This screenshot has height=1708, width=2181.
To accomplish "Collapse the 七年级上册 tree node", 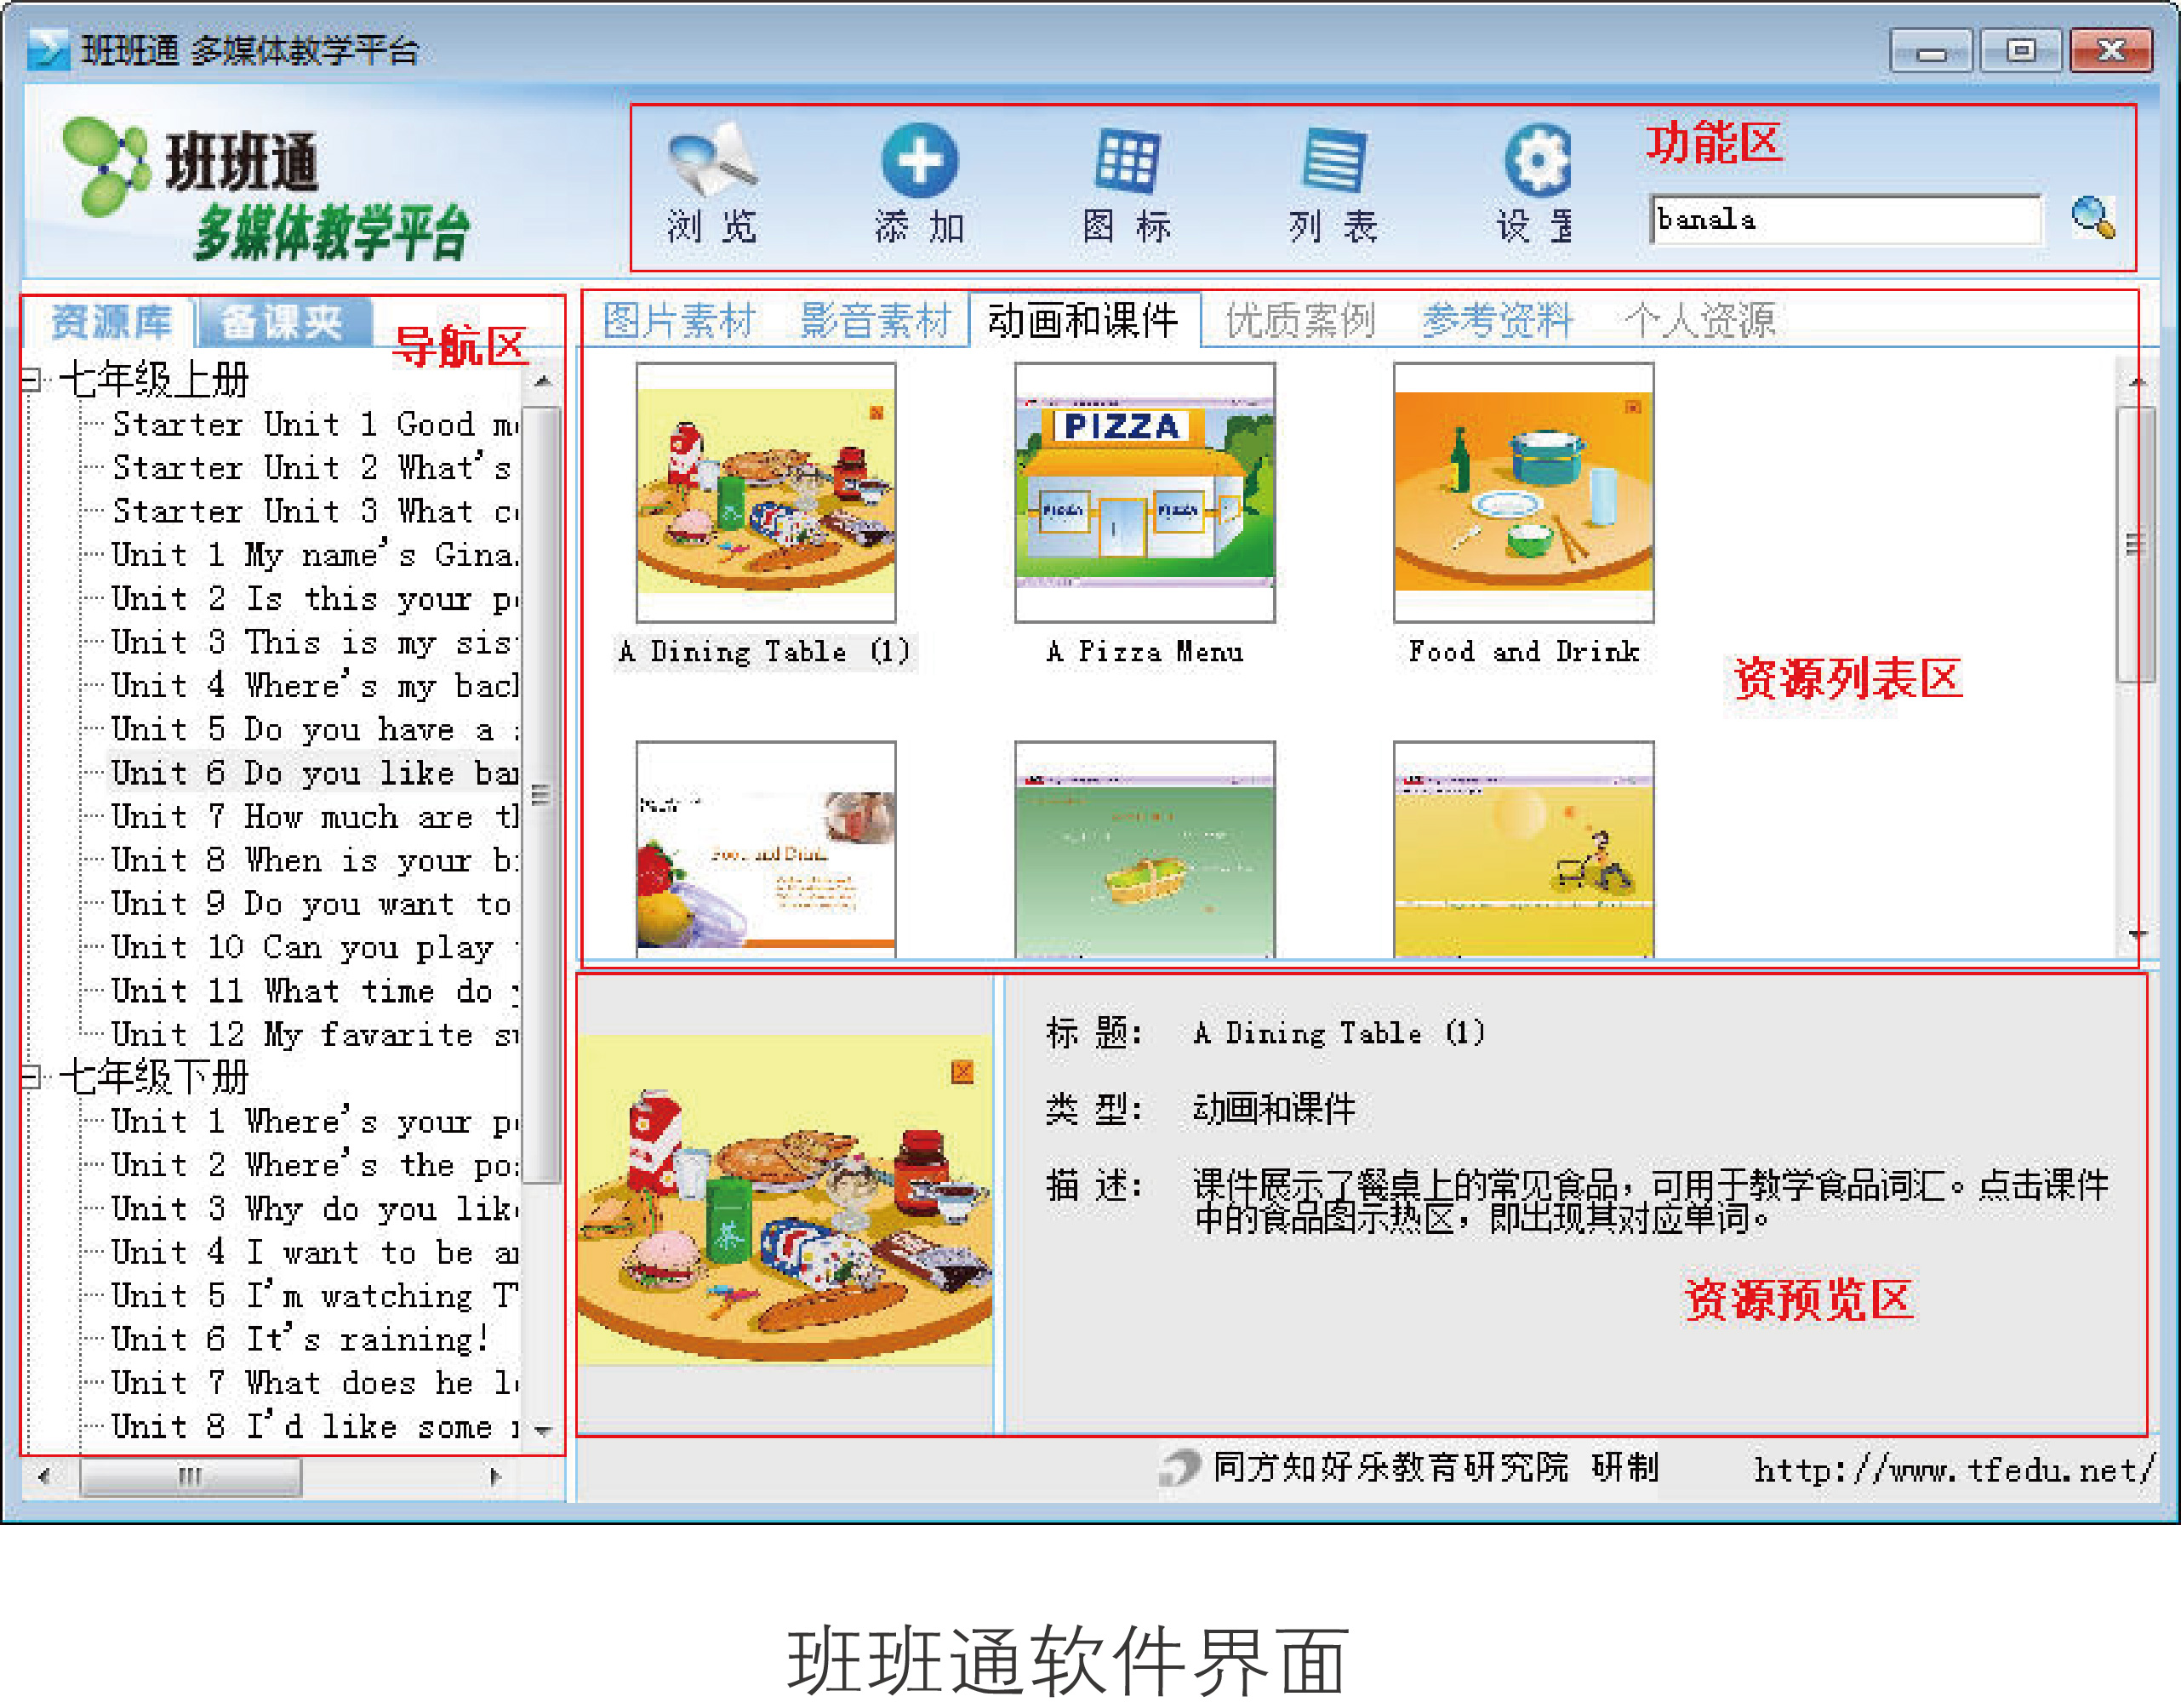I will [31, 380].
